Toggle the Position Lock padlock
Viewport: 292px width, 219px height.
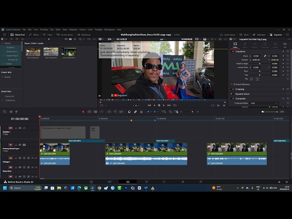141,112
